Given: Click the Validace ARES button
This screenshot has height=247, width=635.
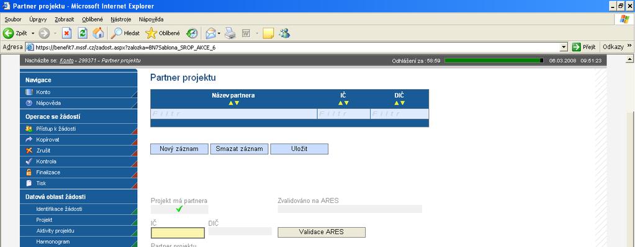Looking at the screenshot, I should (x=322, y=232).
